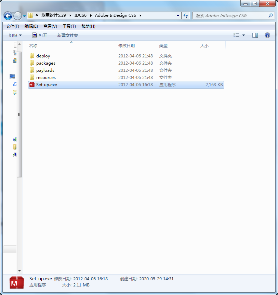
Task: Click the 大小 2.11 MB value in details pane
Action: pos(81,285)
